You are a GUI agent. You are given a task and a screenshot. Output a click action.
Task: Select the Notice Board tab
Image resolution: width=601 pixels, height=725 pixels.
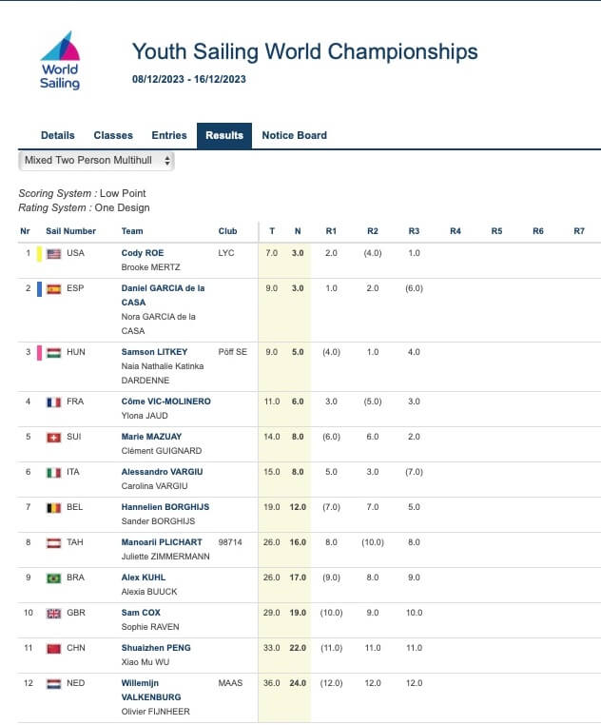(294, 135)
